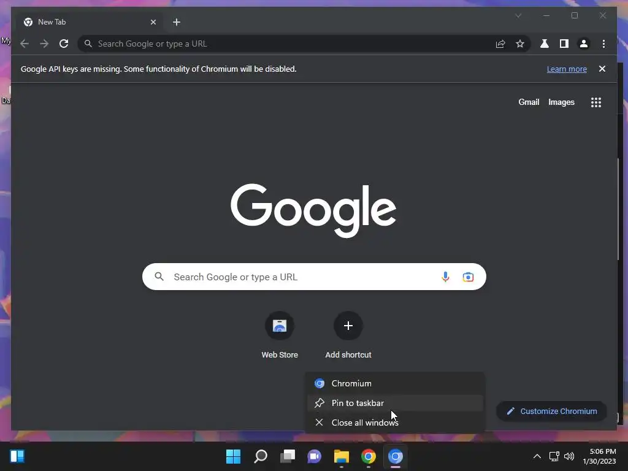
Task: Close the New Tab tab
Action: (x=153, y=22)
